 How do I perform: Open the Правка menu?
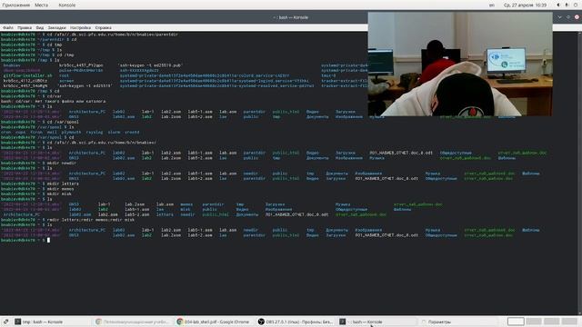click(x=25, y=28)
